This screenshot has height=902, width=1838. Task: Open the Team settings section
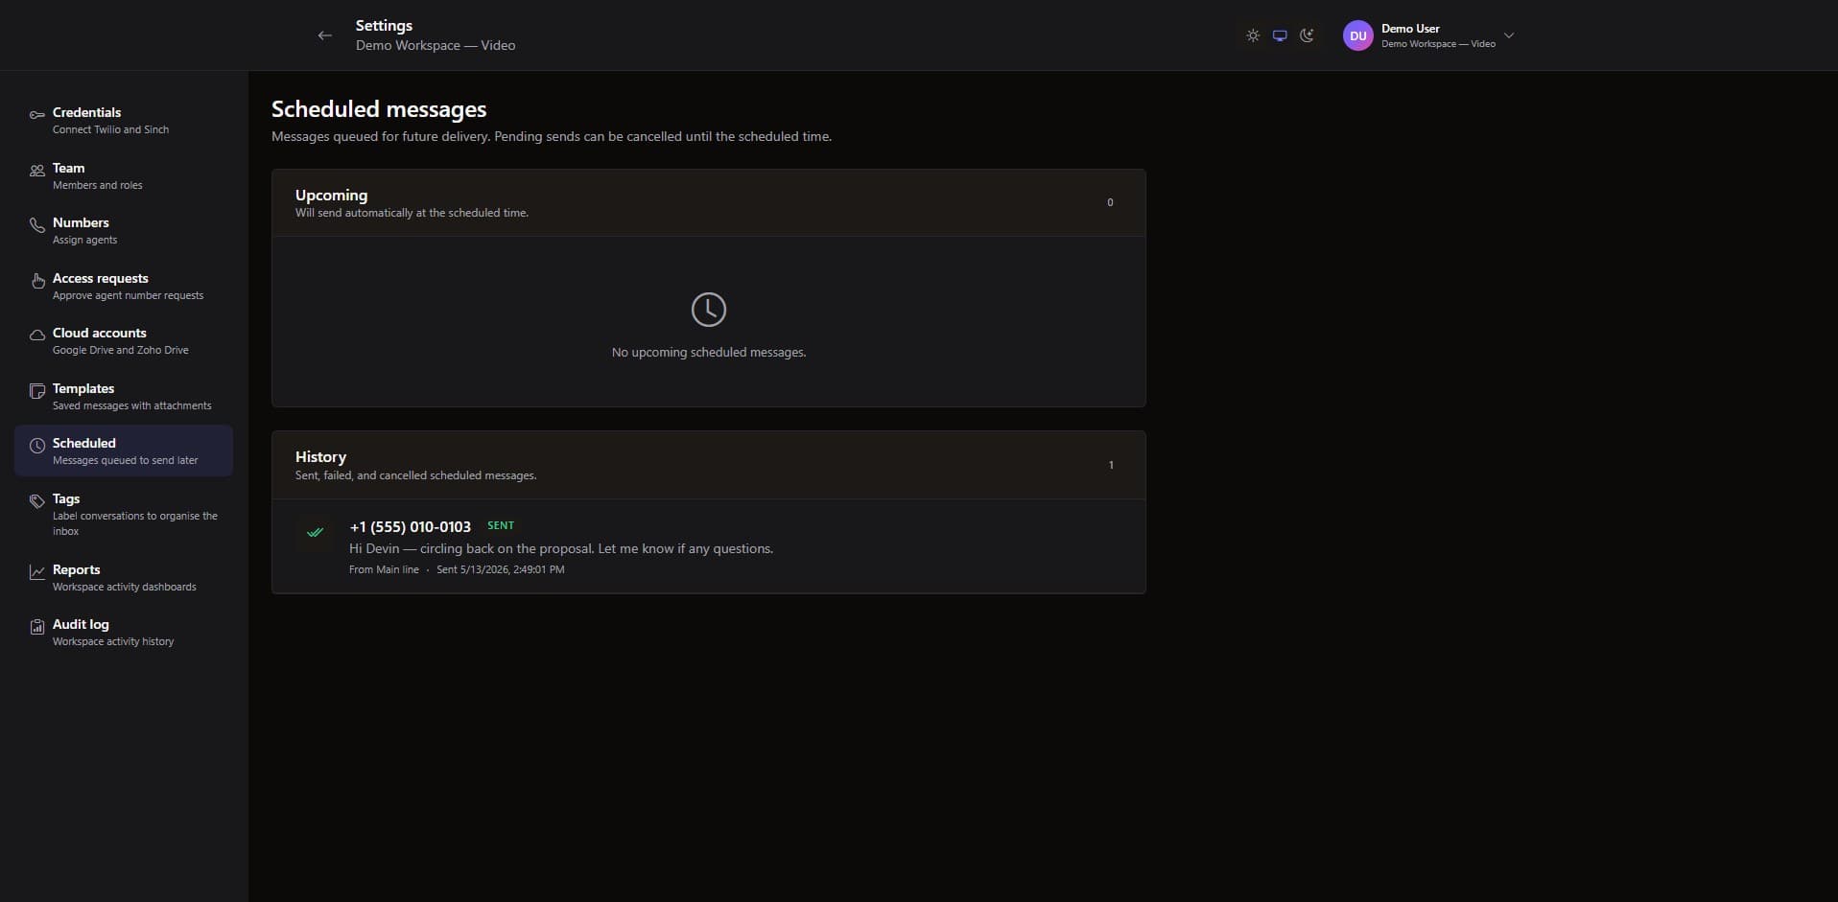click(124, 175)
